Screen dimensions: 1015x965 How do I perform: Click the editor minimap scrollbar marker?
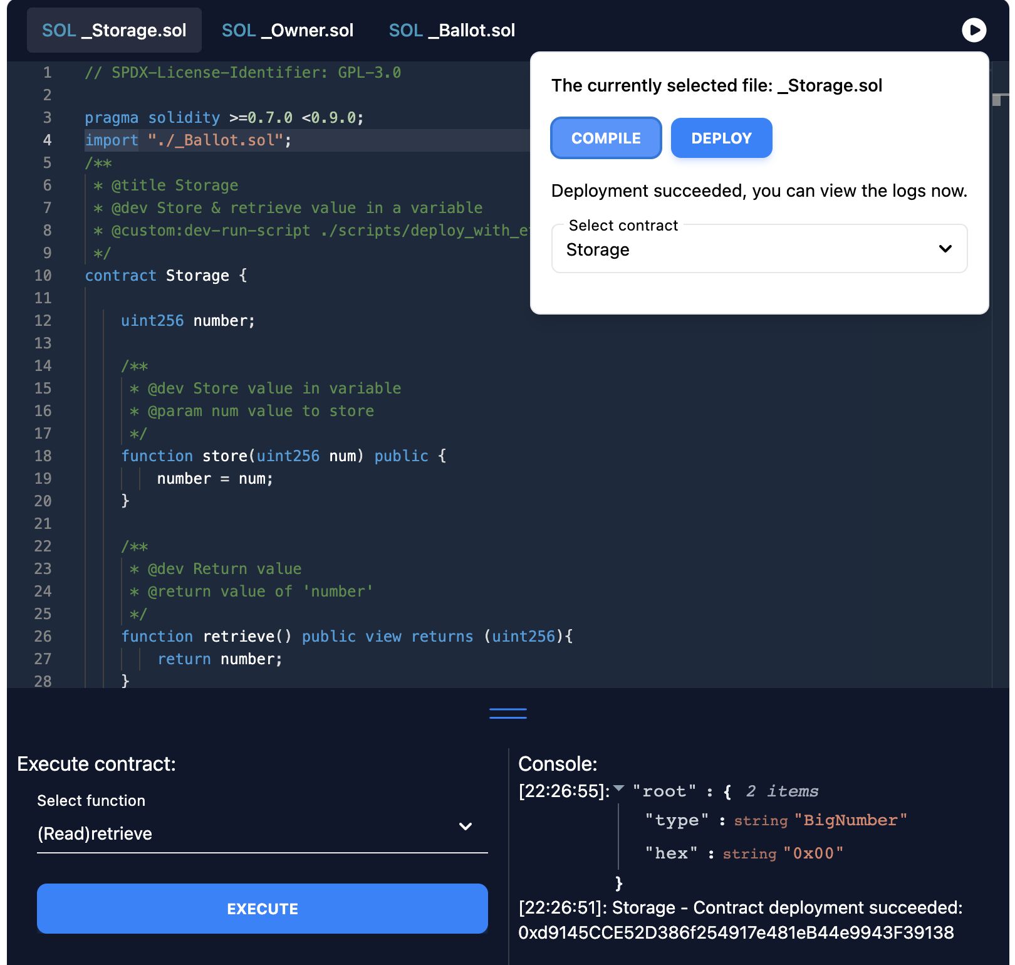pyautogui.click(x=1001, y=99)
